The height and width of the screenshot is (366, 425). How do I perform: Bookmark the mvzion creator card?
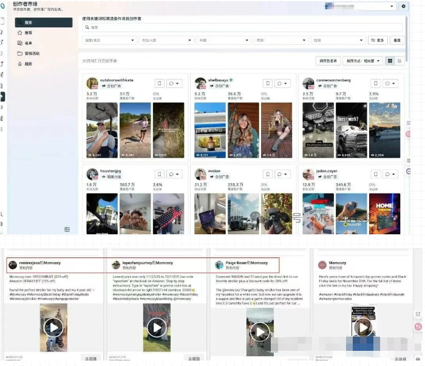pos(267,174)
